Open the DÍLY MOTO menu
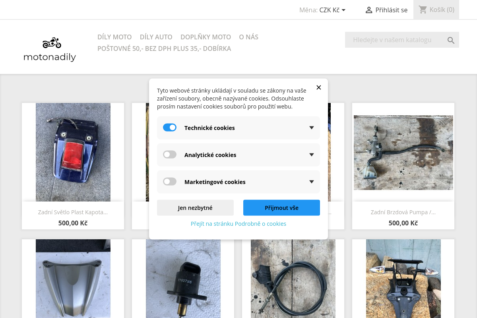477x318 pixels. pos(114,37)
